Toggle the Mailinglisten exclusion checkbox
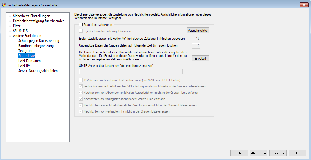The image size is (311, 160). (x=81, y=99)
